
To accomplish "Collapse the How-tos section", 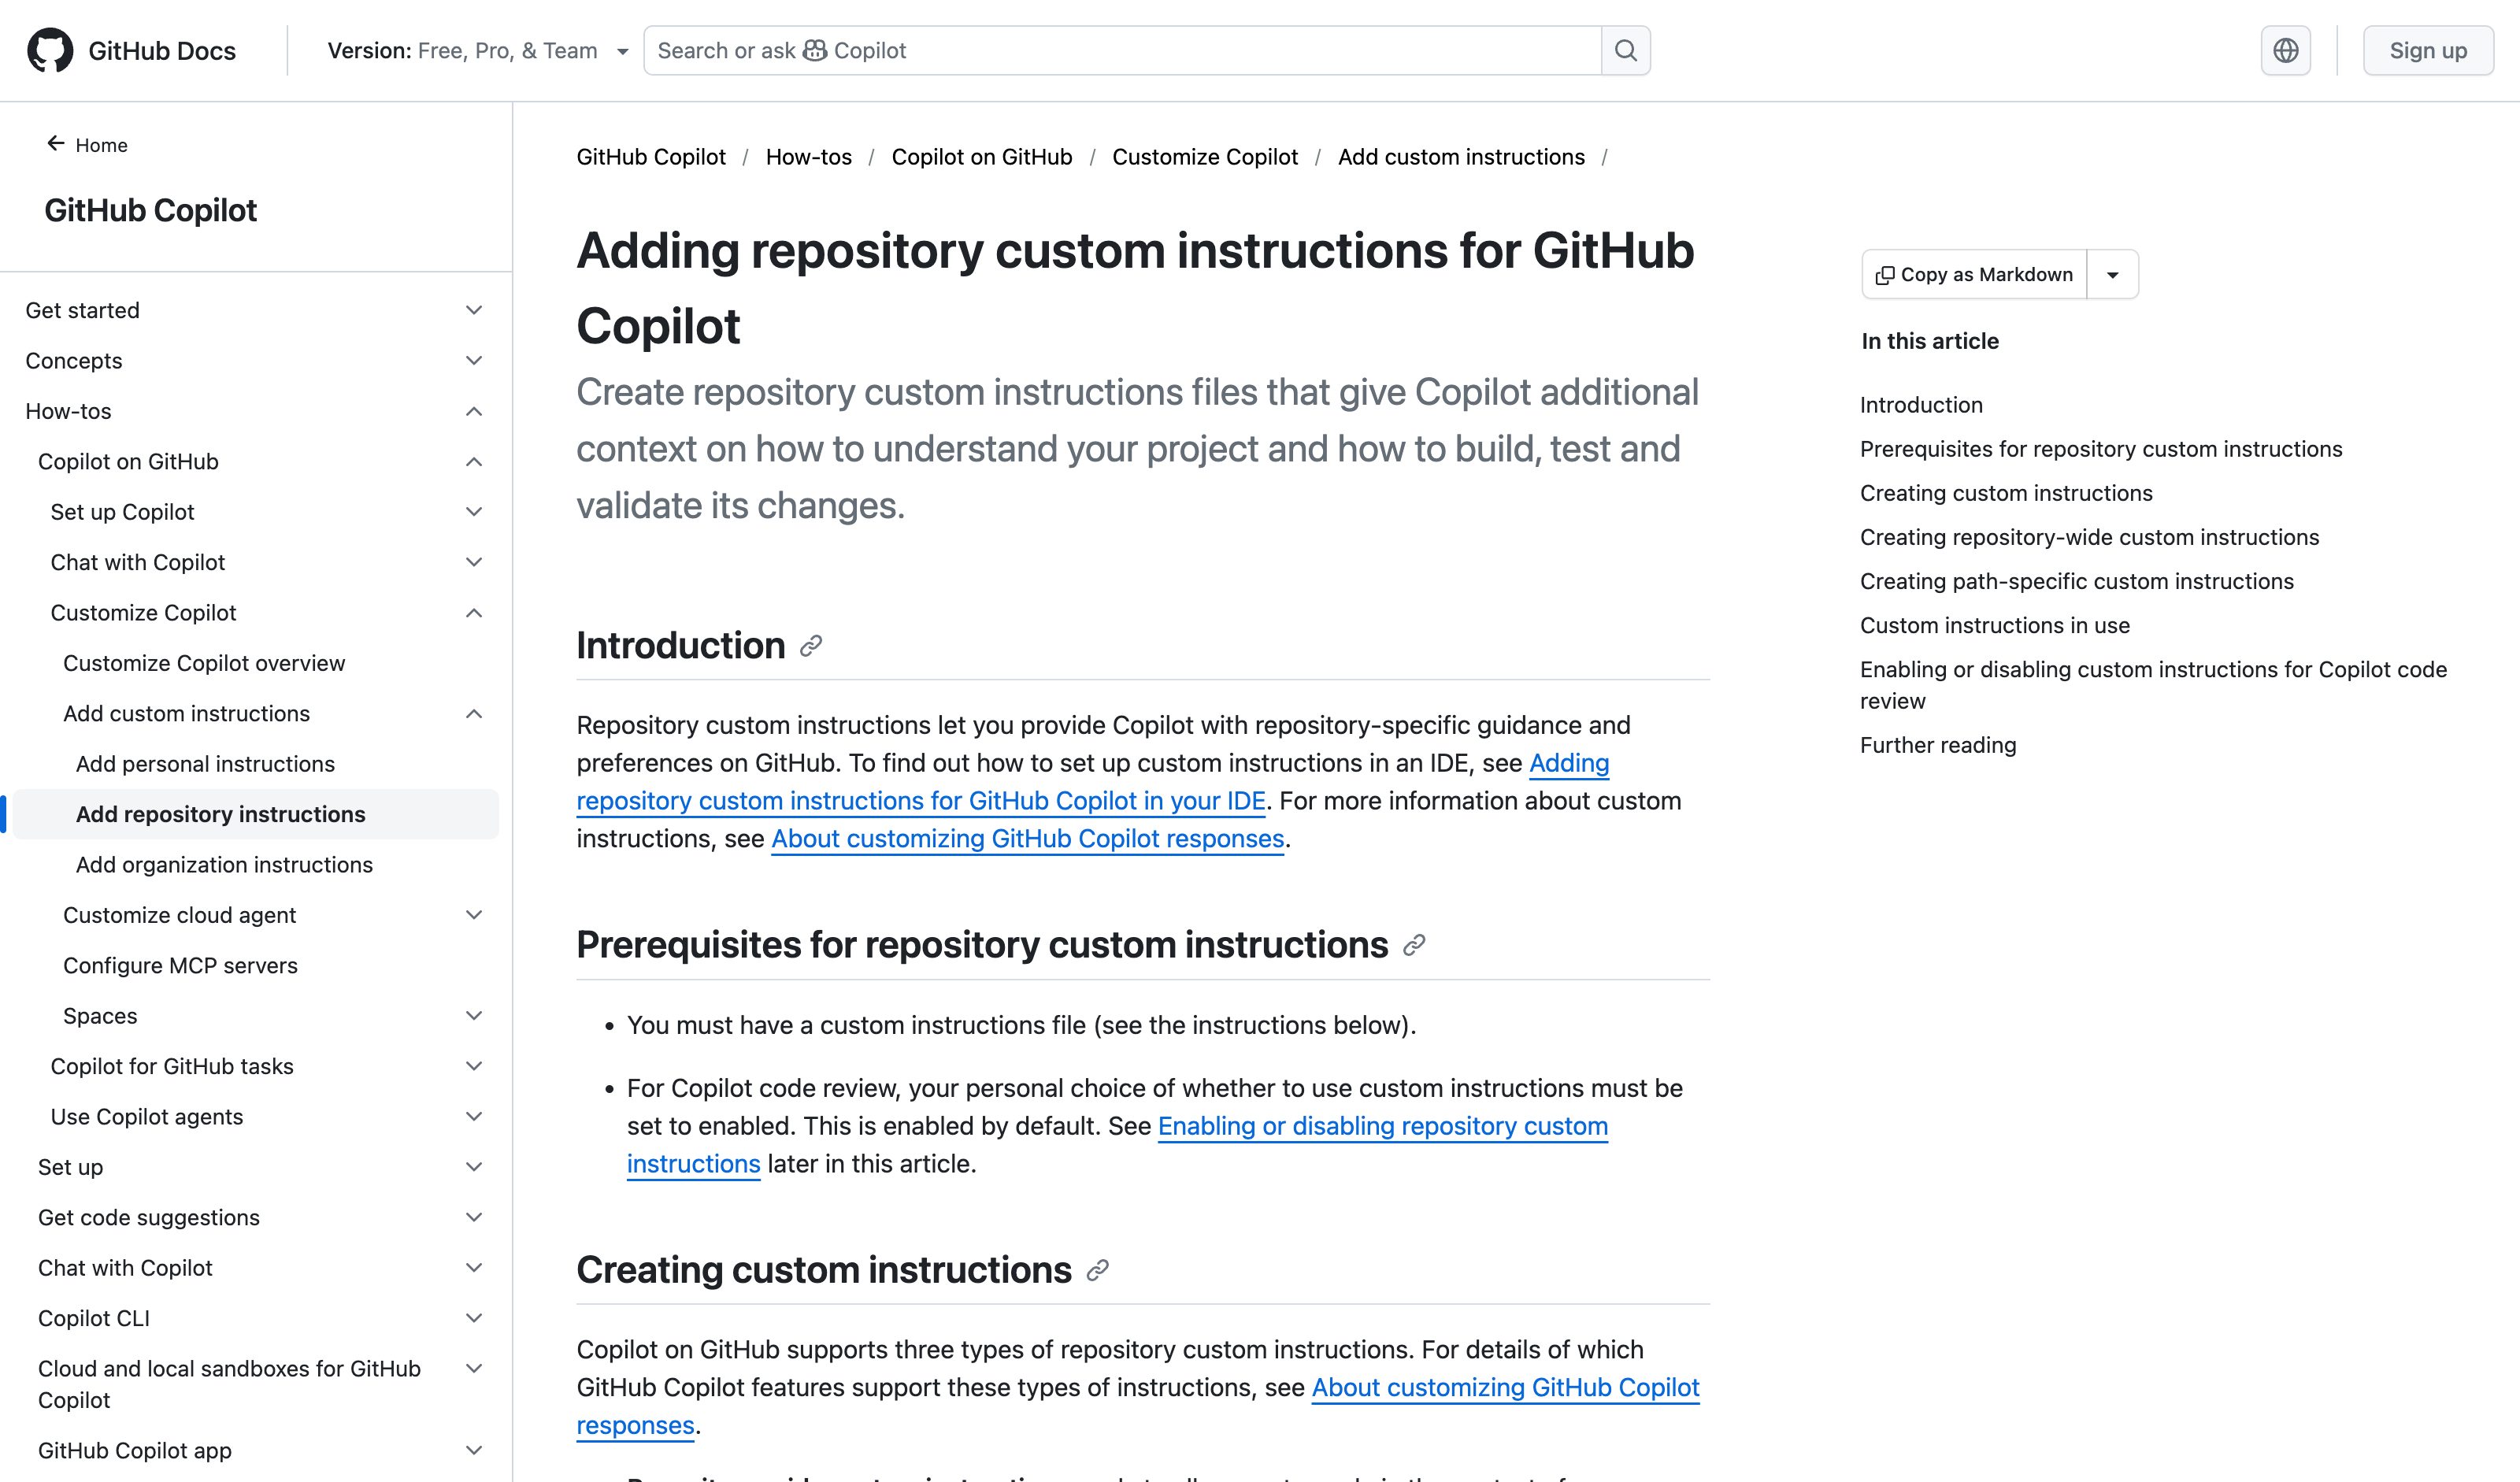I will click(474, 411).
